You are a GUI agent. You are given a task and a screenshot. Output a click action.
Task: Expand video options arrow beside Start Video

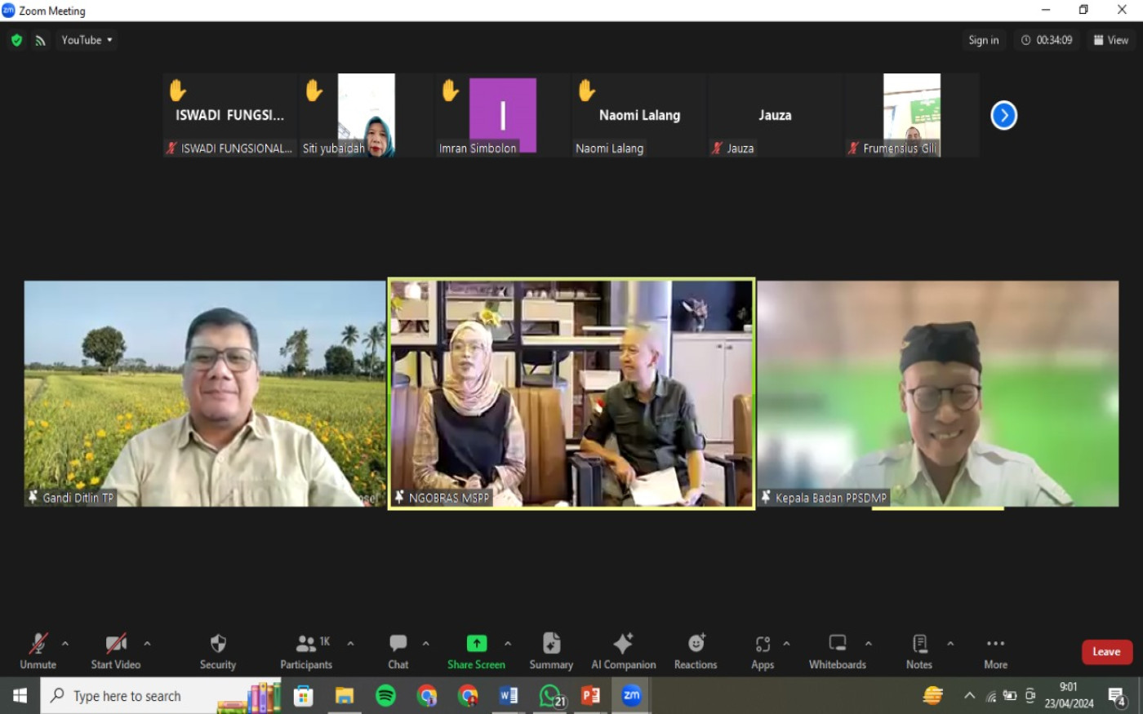pyautogui.click(x=147, y=644)
